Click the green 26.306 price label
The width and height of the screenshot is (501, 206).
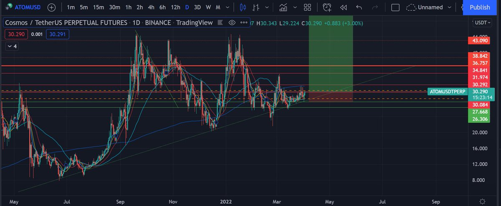coord(480,119)
